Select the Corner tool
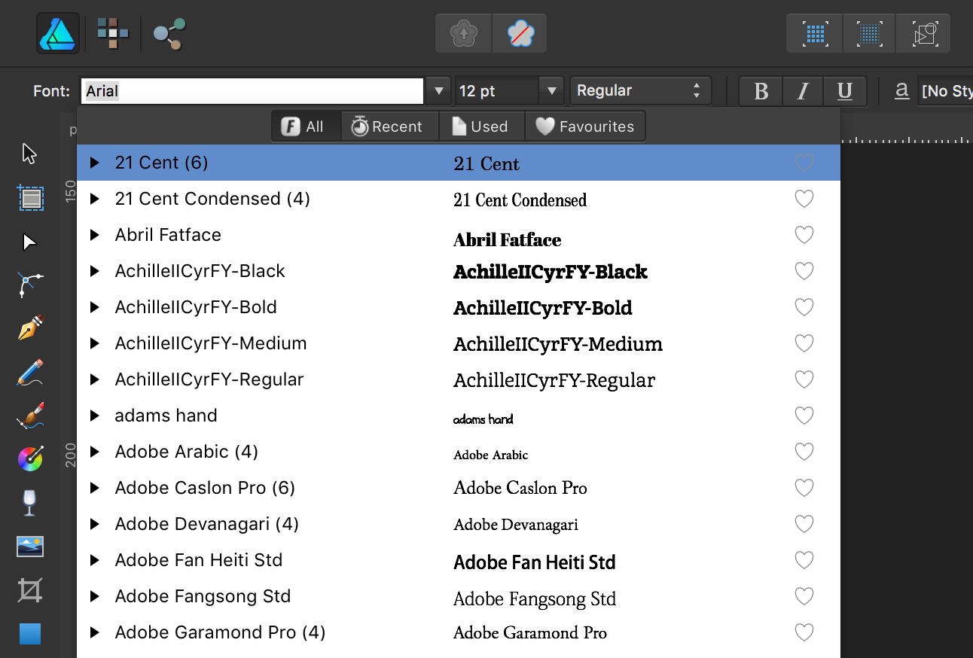The width and height of the screenshot is (973, 658). point(29,285)
